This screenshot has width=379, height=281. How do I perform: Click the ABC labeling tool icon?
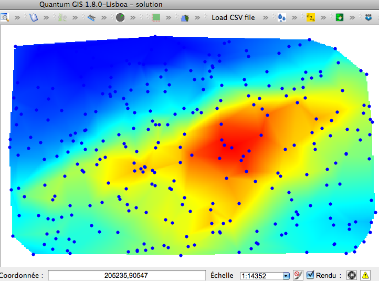(91, 17)
